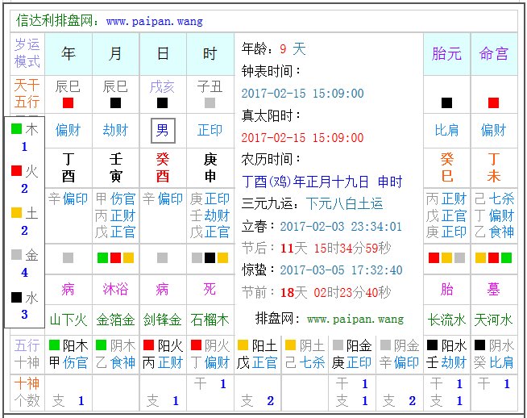Click the 壬寅 month pillar
The height and width of the screenshot is (418, 527).
[x=115, y=168]
